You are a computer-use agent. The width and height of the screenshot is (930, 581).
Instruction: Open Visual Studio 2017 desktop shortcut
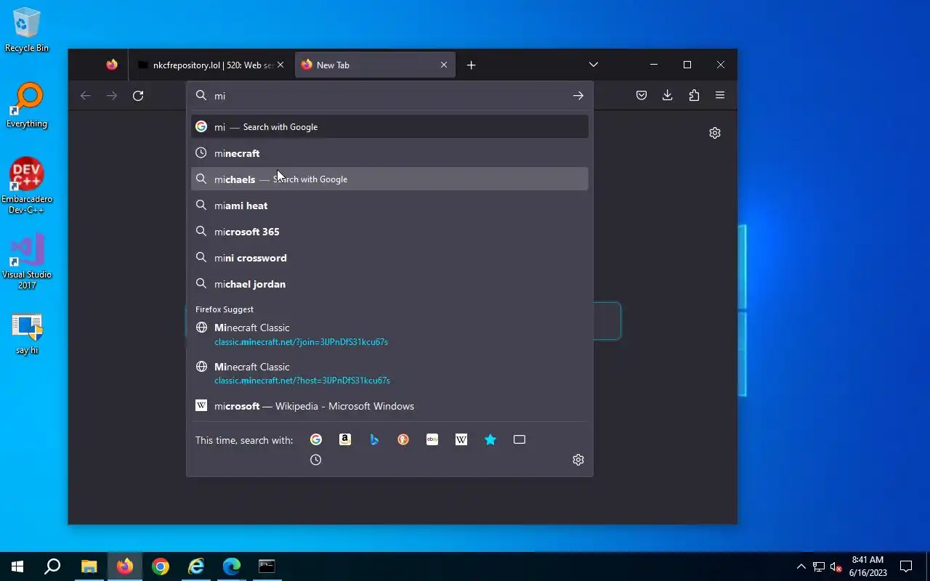[27, 261]
